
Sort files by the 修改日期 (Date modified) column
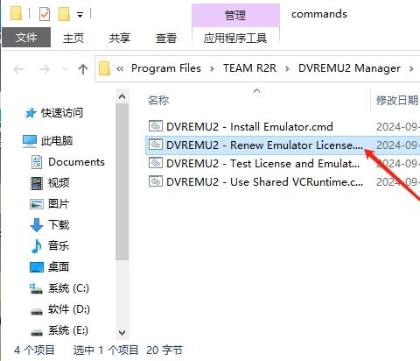[x=397, y=101]
